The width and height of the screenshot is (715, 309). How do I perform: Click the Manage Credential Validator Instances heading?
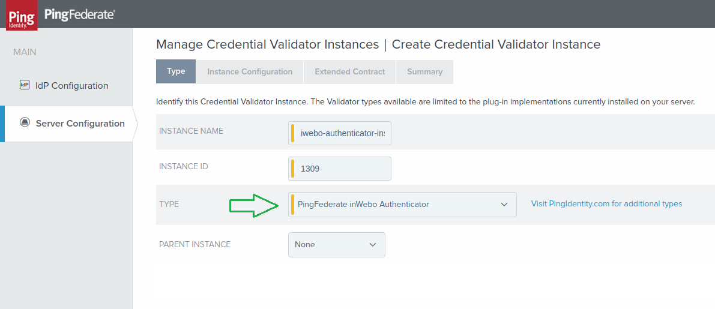[x=267, y=44]
